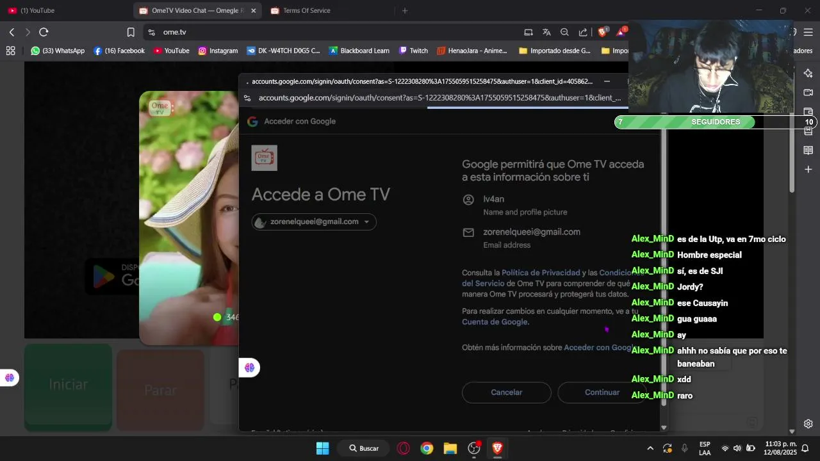
Task: Reload the ome.tv page
Action: pos(44,32)
